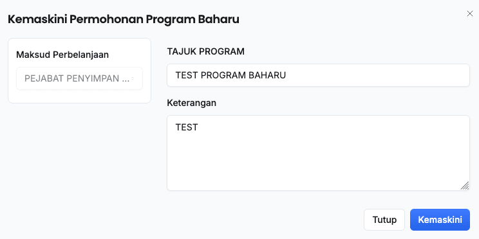The image size is (479, 239).
Task: Submit with the blue Kemaskini button
Action: click(440, 220)
